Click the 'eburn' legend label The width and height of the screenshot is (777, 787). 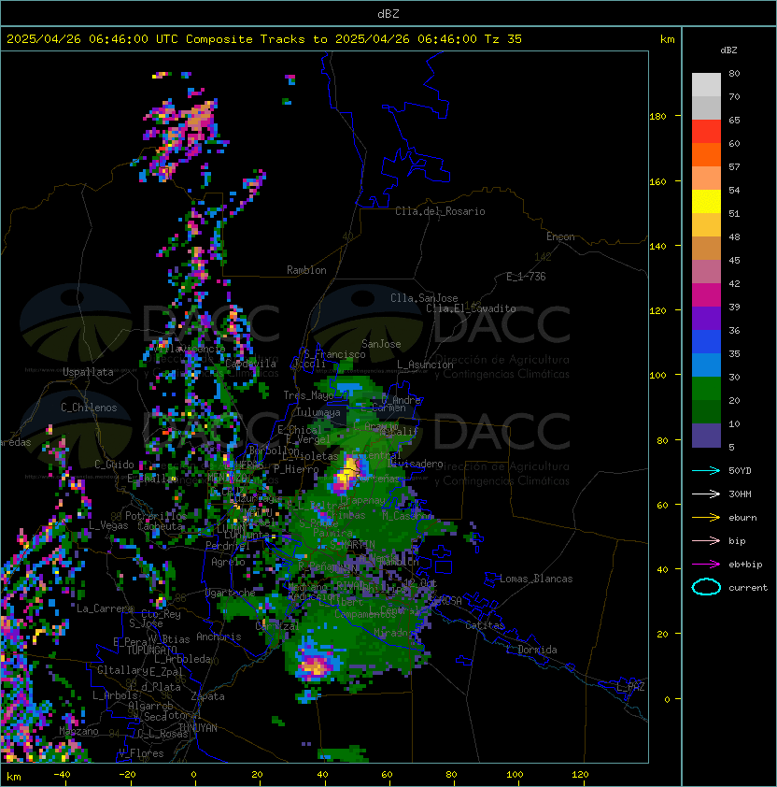tap(742, 518)
